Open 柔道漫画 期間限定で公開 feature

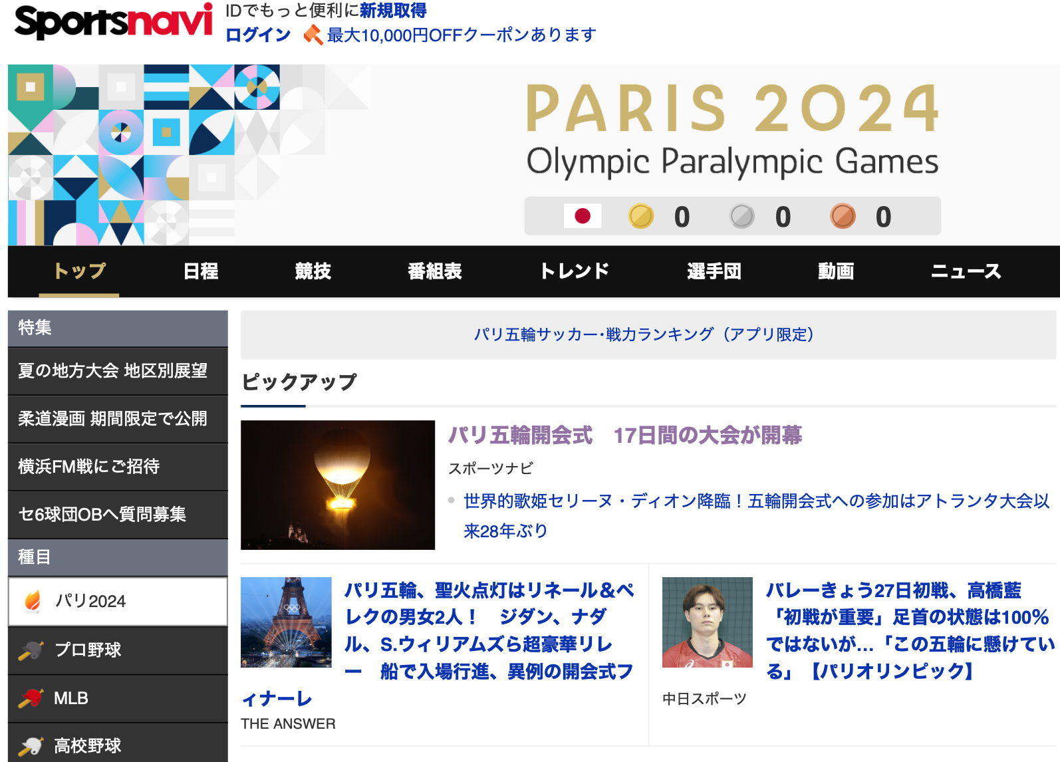tap(118, 419)
